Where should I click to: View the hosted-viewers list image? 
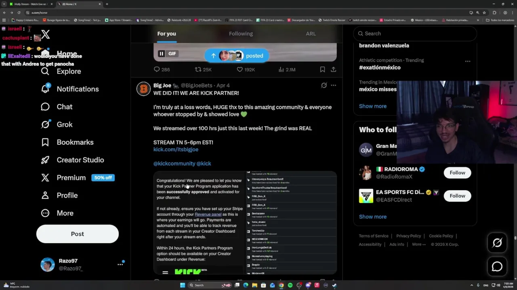291,223
